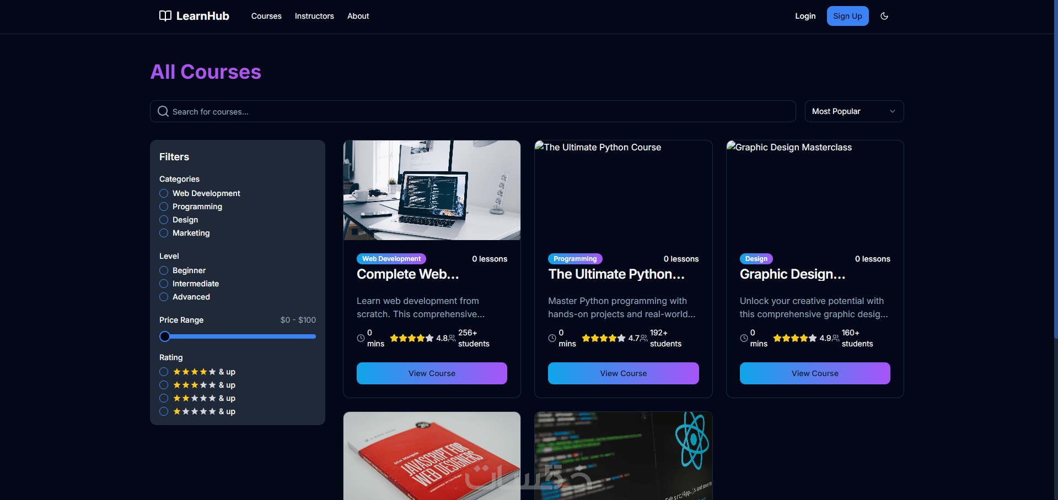Open the Graphic Design... course title
The height and width of the screenshot is (500, 1058).
coord(792,274)
